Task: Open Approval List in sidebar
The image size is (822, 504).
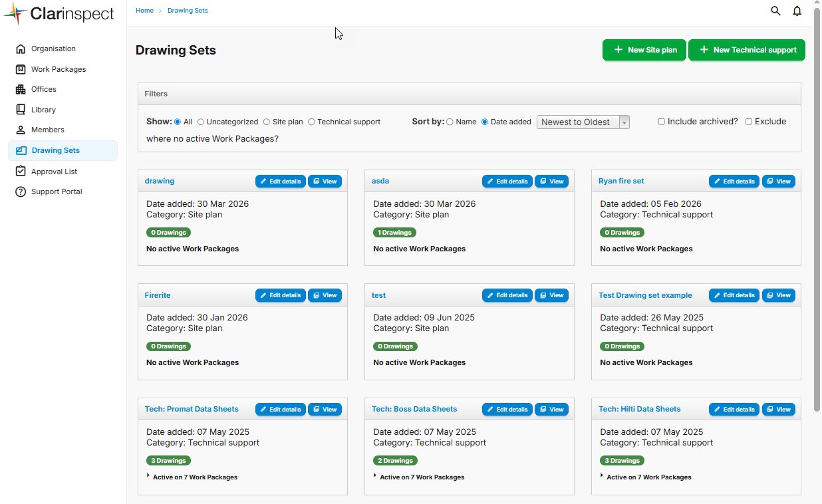Action: [54, 172]
